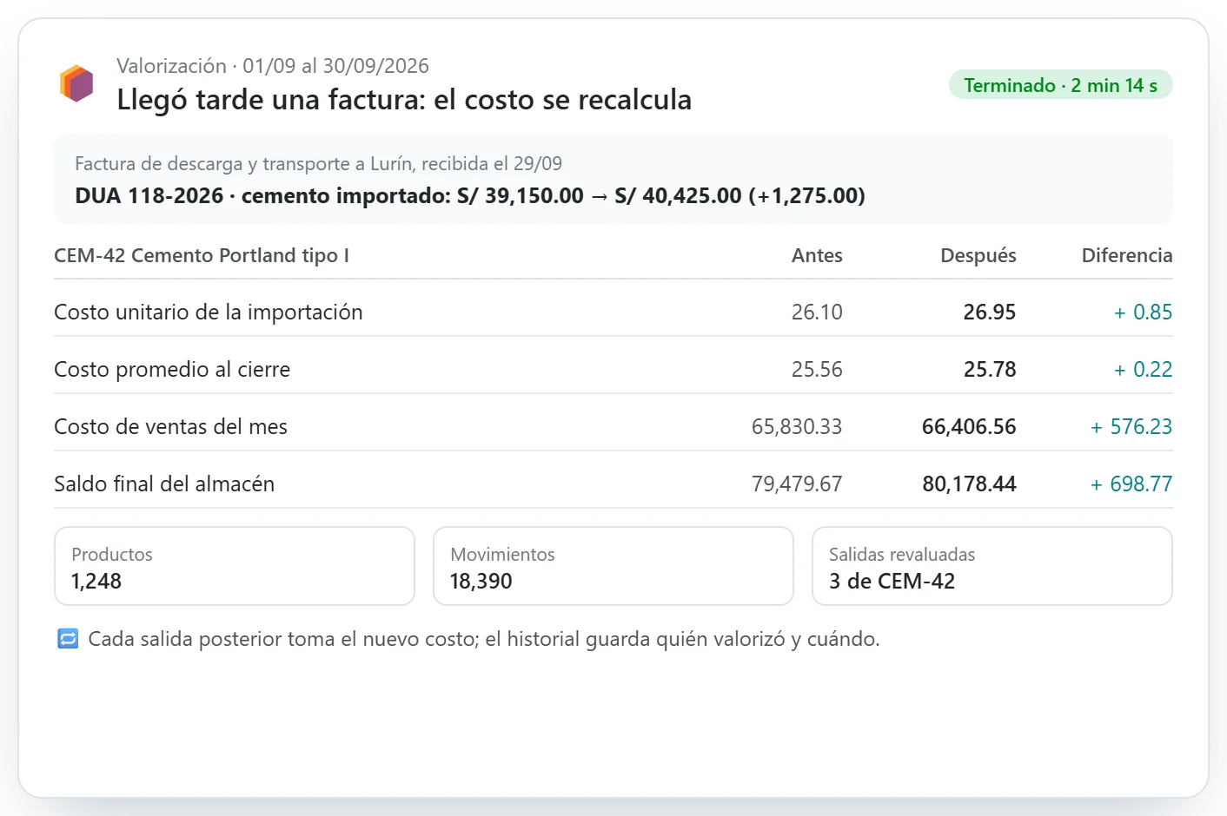The image size is (1227, 816).
Task: Click 'CEM-42 Cemento Portland tipo I' header
Action: pos(202,255)
